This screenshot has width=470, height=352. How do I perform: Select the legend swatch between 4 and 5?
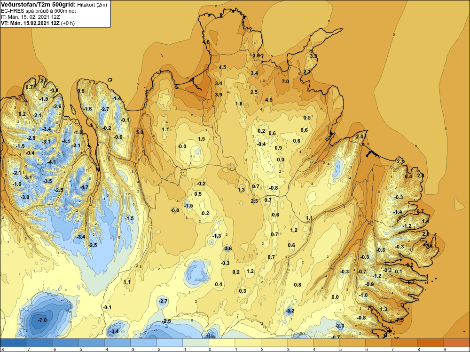(x=326, y=343)
